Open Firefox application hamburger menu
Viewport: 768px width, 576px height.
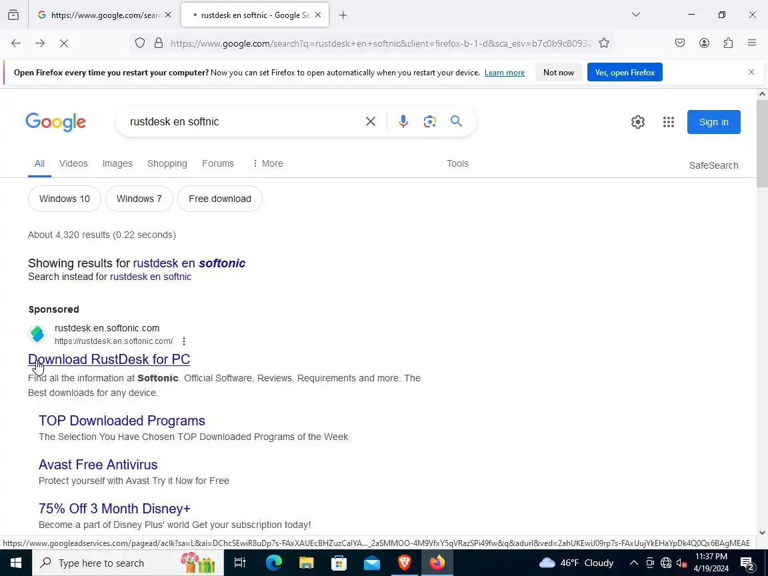[752, 43]
